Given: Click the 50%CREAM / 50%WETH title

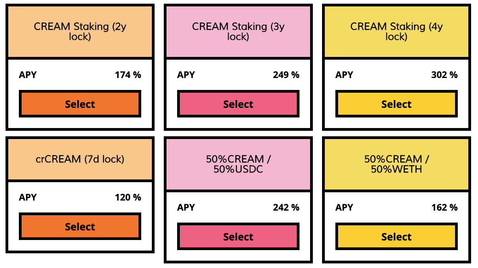Looking at the screenshot, I should (x=396, y=164).
